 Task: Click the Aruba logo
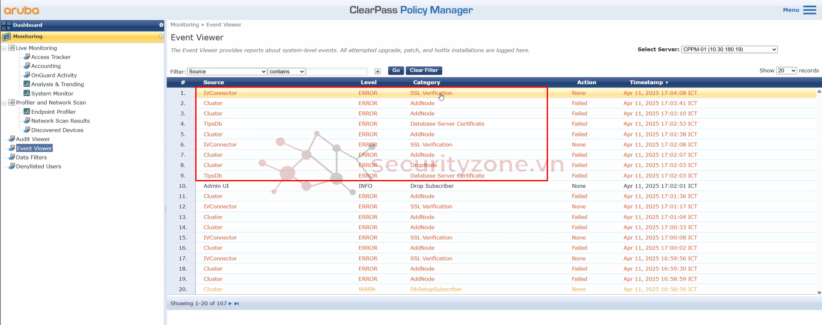(21, 10)
